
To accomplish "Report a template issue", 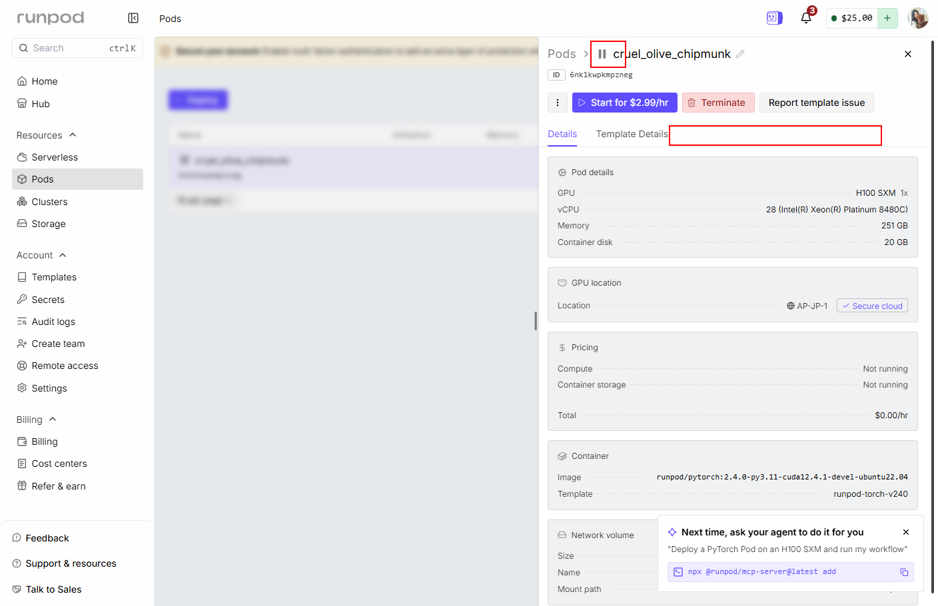I will 817,103.
